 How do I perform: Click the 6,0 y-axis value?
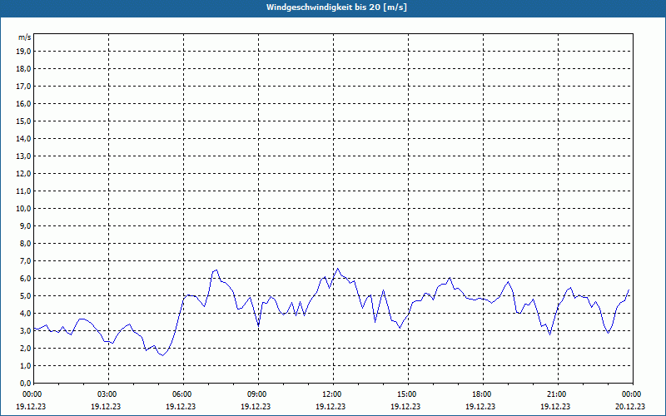click(25, 279)
